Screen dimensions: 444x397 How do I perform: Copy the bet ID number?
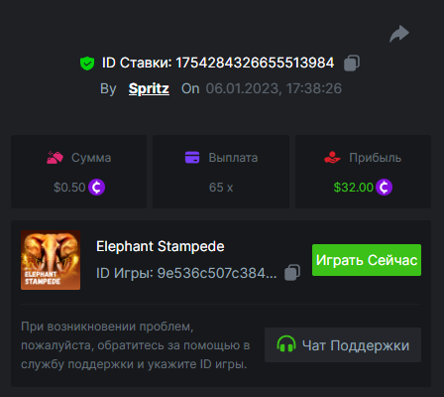tap(352, 63)
